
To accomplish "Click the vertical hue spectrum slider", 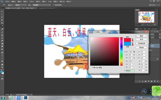I will (122, 51).
